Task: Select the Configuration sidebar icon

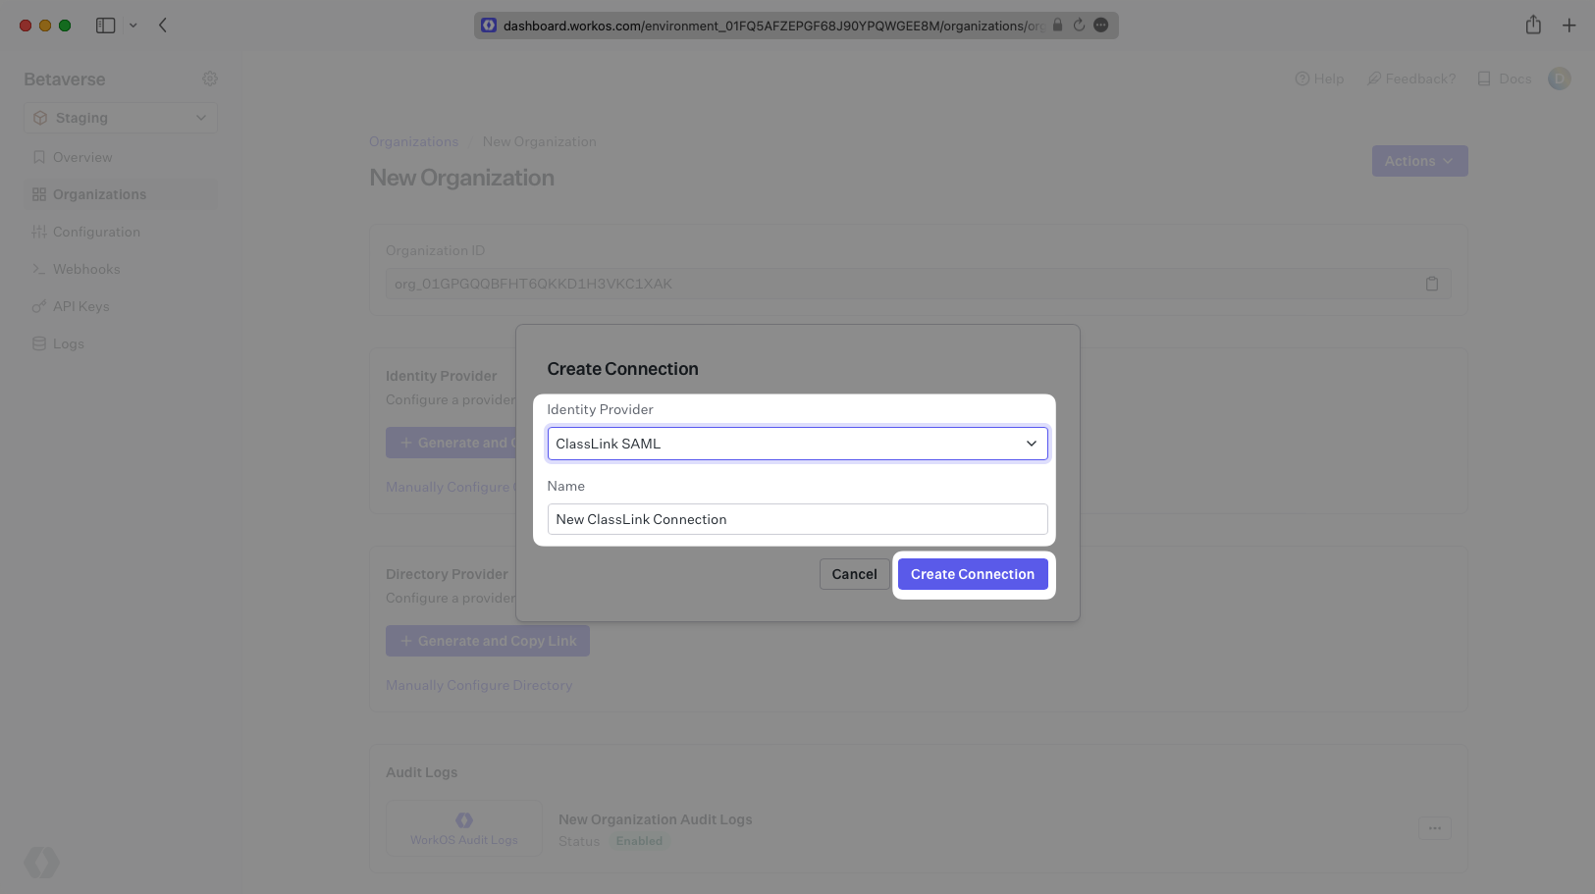Action: click(39, 232)
